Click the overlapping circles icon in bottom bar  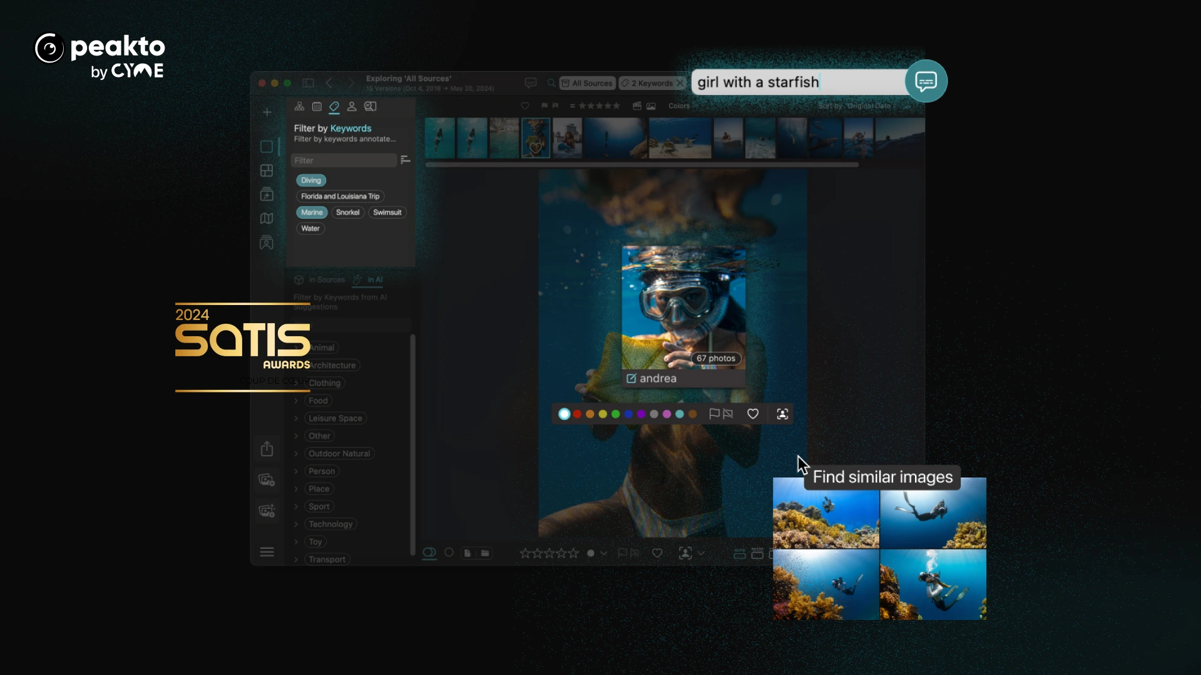click(429, 552)
